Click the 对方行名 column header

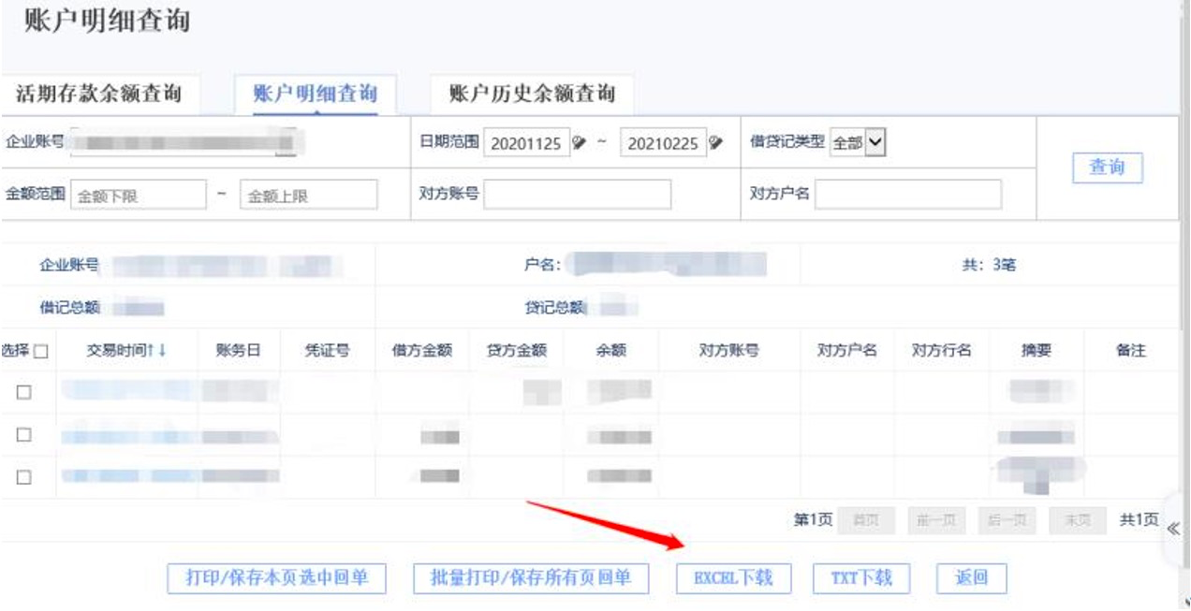tap(942, 351)
